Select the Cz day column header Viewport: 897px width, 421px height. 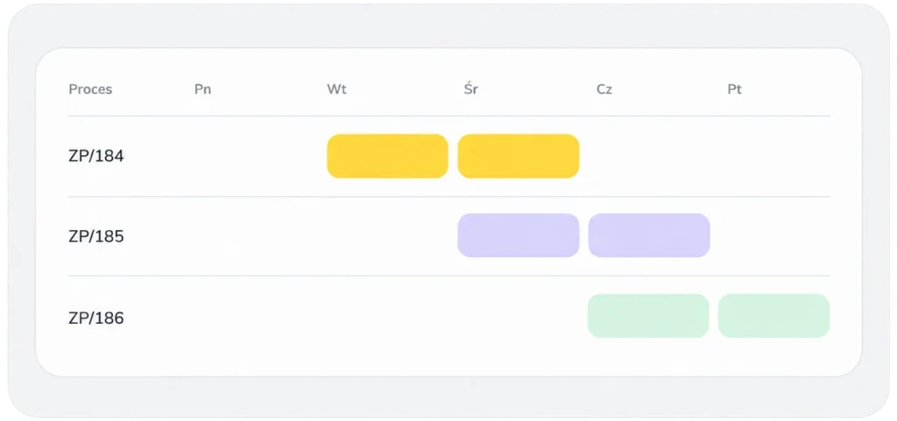tap(604, 89)
